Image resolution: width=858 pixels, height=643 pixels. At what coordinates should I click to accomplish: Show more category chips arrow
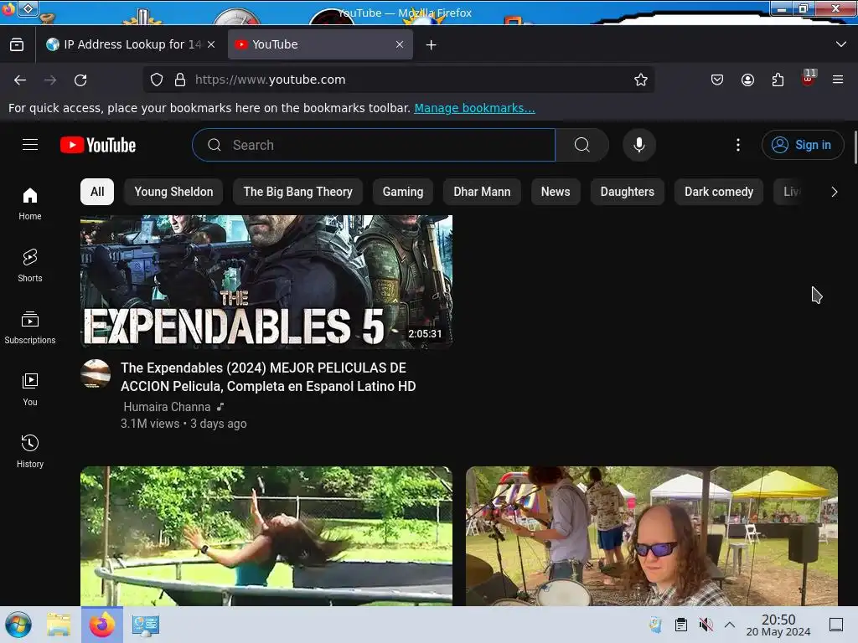coord(834,192)
